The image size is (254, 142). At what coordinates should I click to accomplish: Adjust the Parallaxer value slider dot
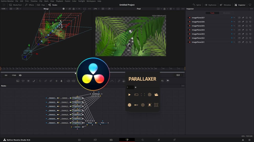135,87
